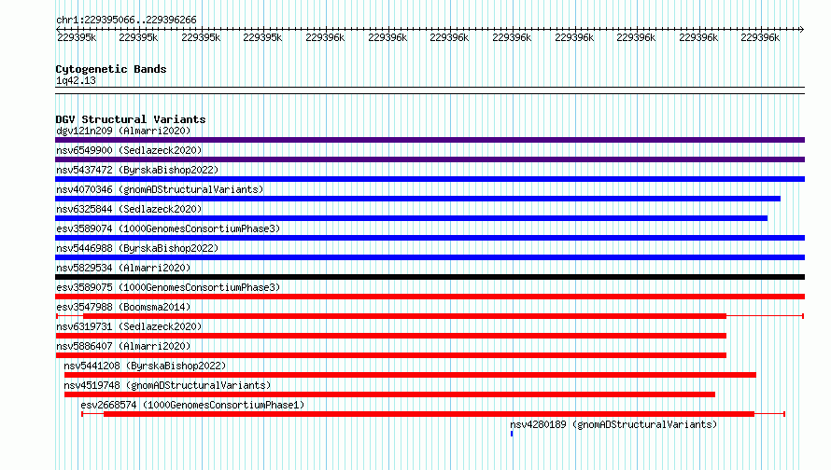Click the cytogenetic band 1q42.13 outline bar
Viewport: 831px width, 470px height.
430,90
